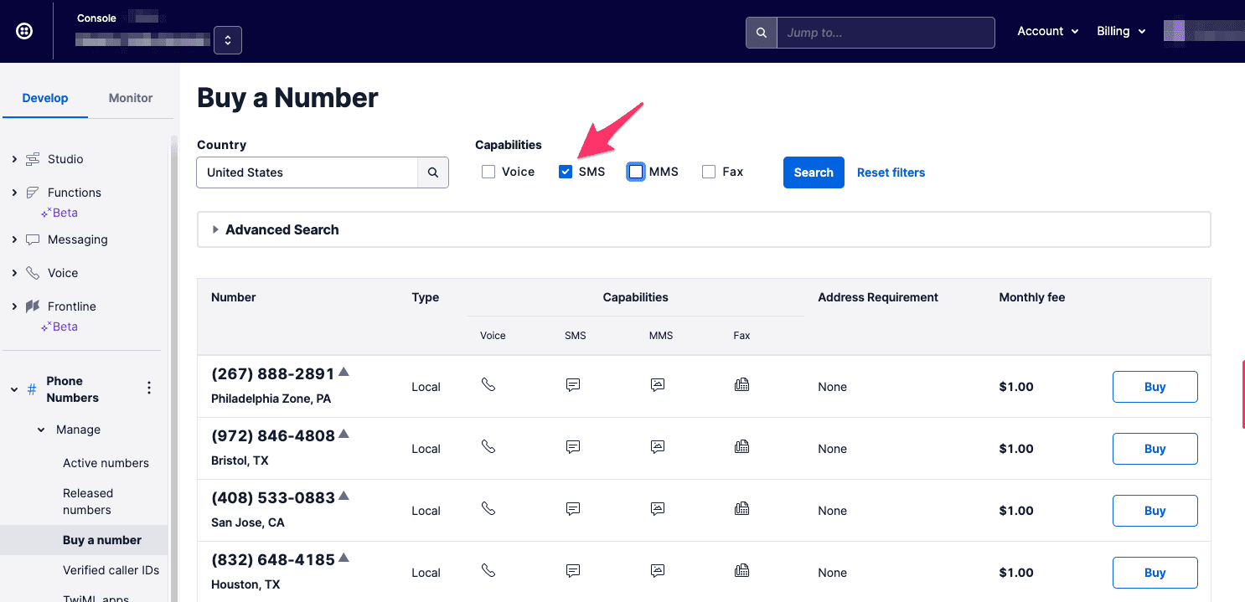Switch to the Monitor tab
Image resolution: width=1245 pixels, height=602 pixels.
131,98
